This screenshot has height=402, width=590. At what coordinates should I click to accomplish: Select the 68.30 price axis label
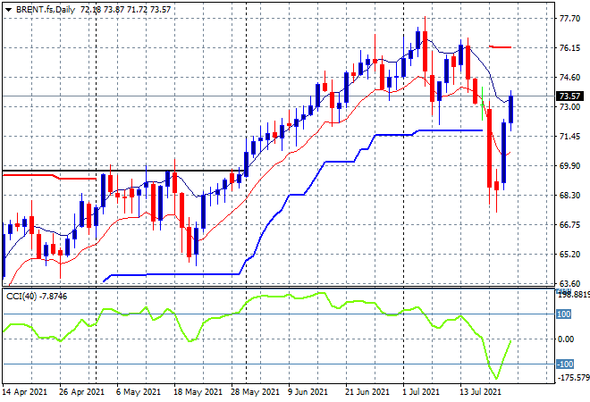pos(569,195)
